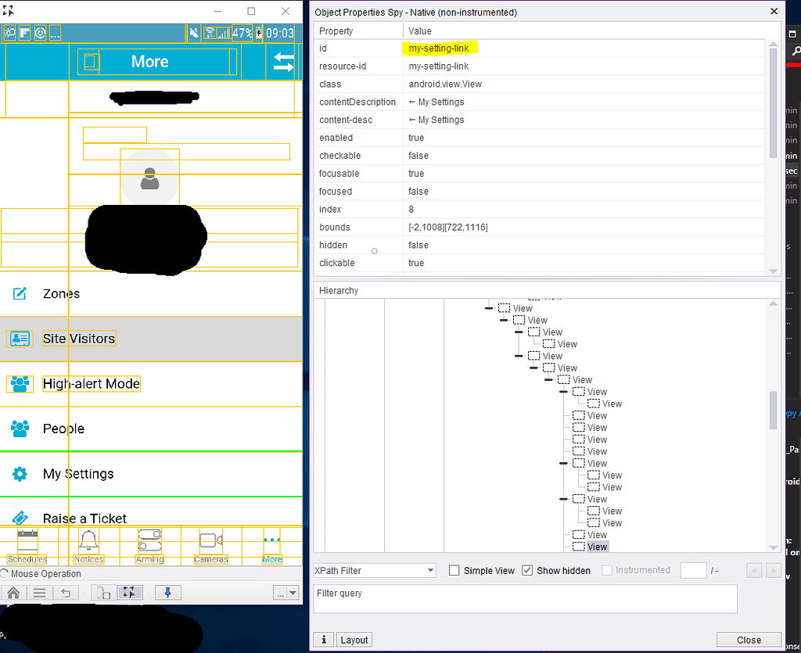This screenshot has height=653, width=801.
Task: Uncheck the Show hidden checkbox
Action: coord(527,570)
